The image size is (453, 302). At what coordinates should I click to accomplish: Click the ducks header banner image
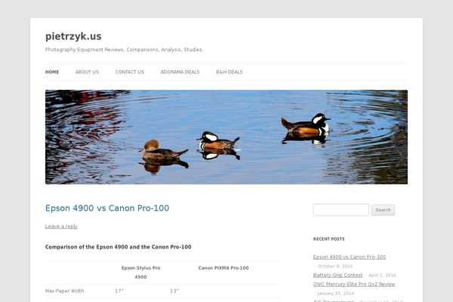226,137
